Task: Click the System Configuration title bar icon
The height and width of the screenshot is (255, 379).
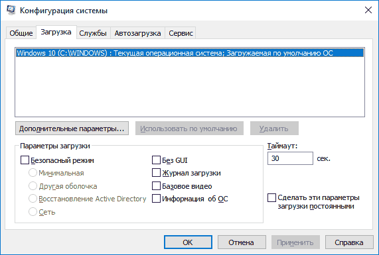Action: [11, 11]
